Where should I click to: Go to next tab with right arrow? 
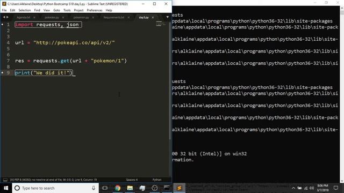click(8, 17)
